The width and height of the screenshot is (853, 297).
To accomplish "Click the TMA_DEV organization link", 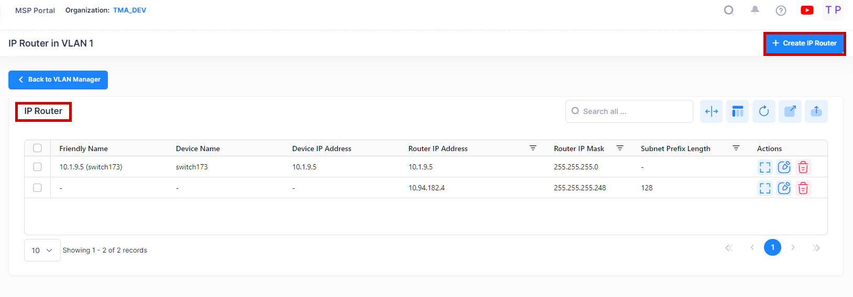I will tap(129, 10).
